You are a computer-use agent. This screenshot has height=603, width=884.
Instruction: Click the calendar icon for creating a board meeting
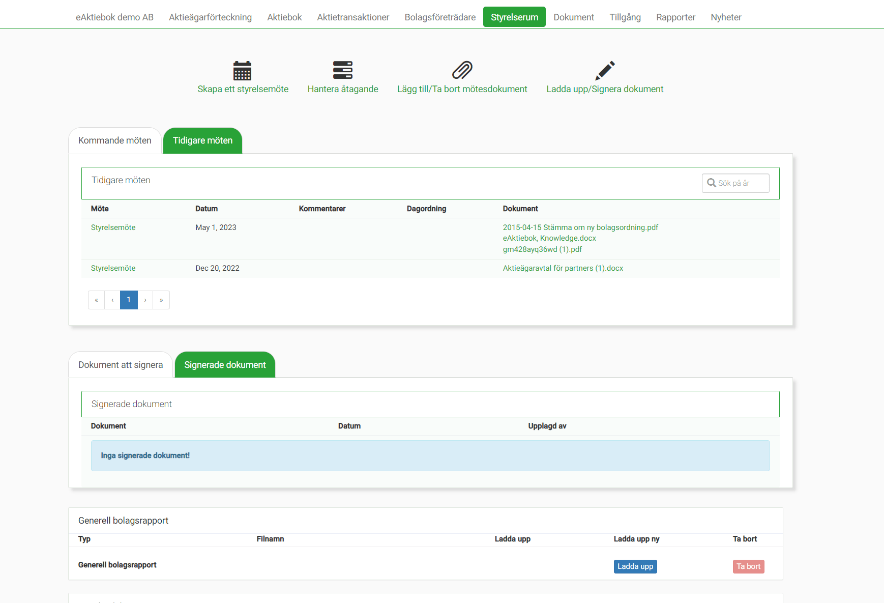[242, 70]
